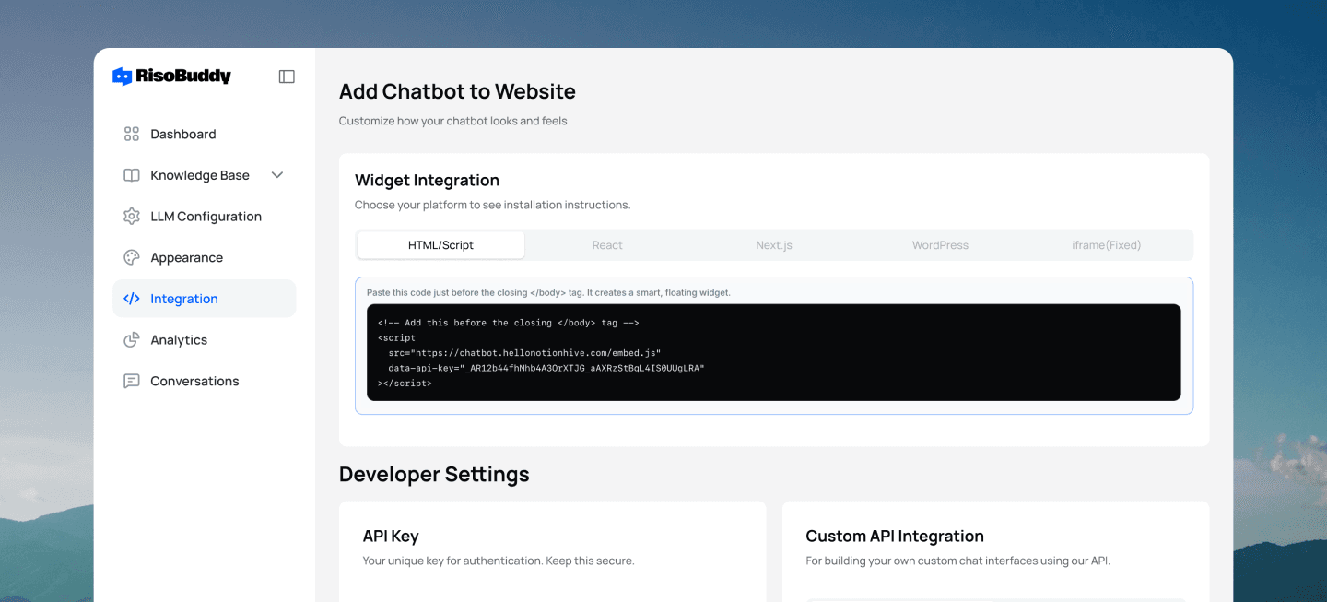Click the opening <script line in code
Image resolution: width=1327 pixels, height=602 pixels.
(x=396, y=338)
